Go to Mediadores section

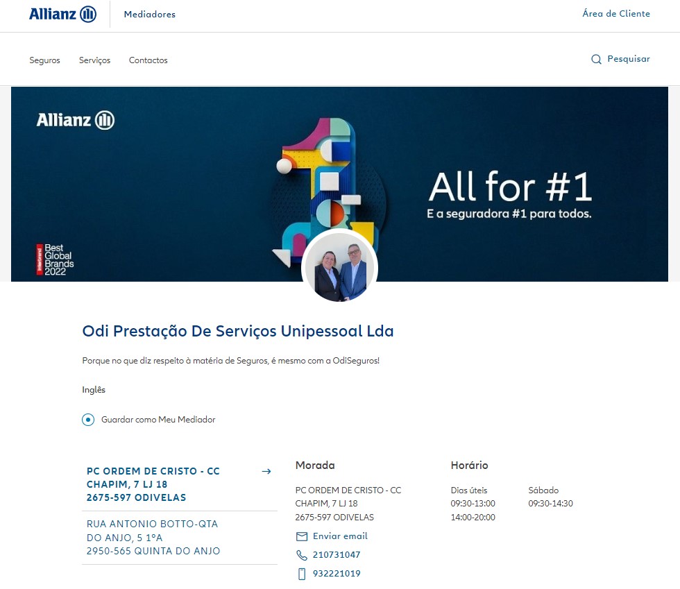pyautogui.click(x=150, y=15)
